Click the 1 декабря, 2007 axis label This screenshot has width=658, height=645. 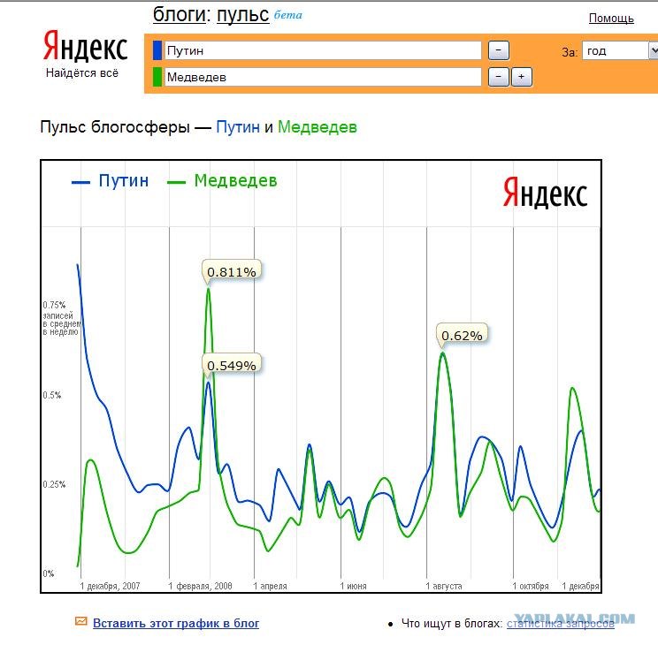click(110, 586)
